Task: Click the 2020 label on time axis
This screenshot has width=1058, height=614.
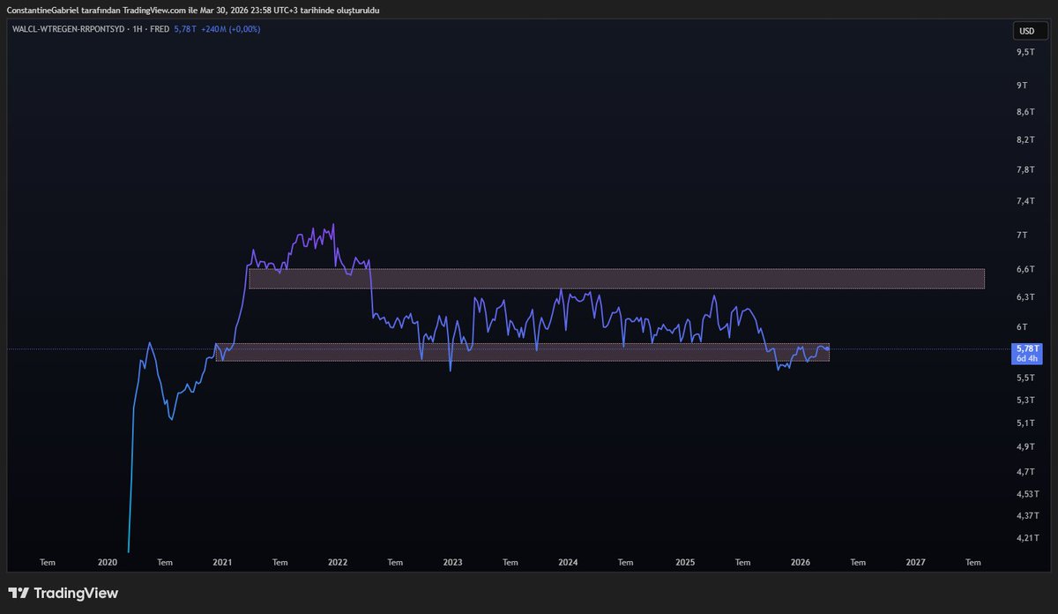Action: pos(107,562)
